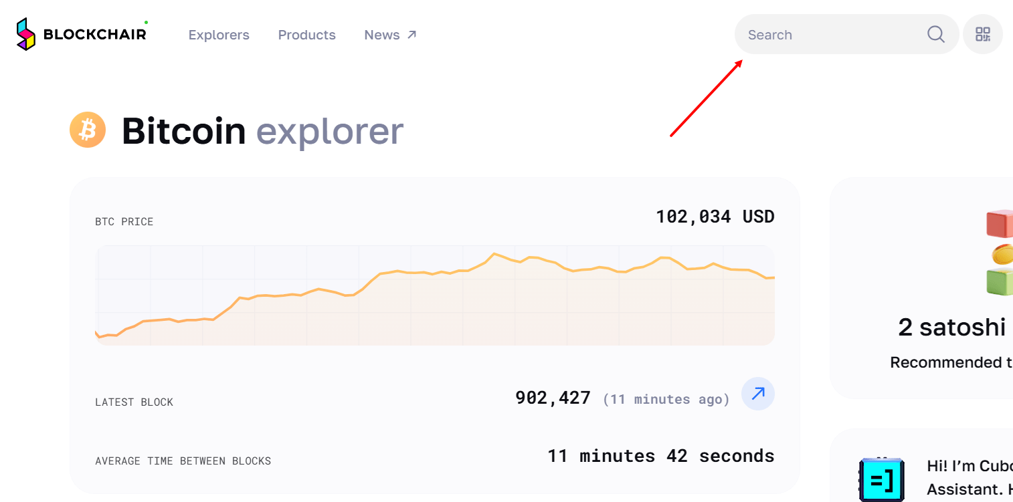Open the Explorers menu
Screen dimensions: 1013x502
pos(219,35)
